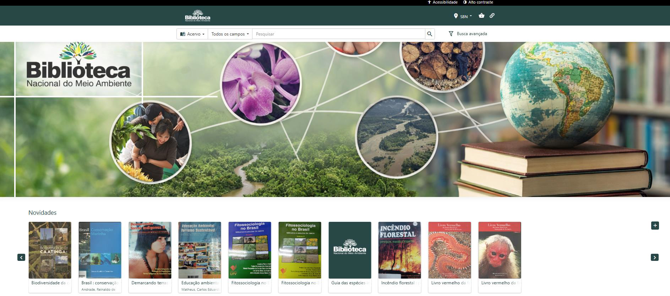Click the Biblioteca logo in header
Image resolution: width=670 pixels, height=296 pixels.
point(197,16)
